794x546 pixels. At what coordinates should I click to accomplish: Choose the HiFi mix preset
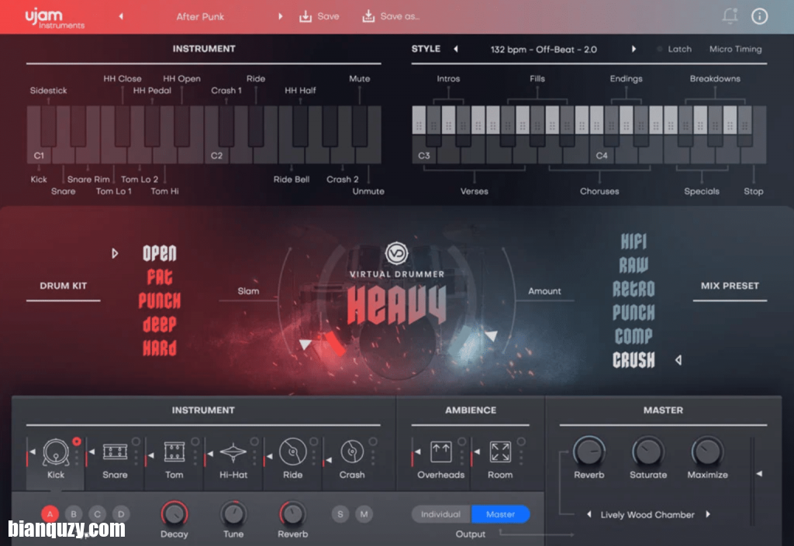[633, 241]
